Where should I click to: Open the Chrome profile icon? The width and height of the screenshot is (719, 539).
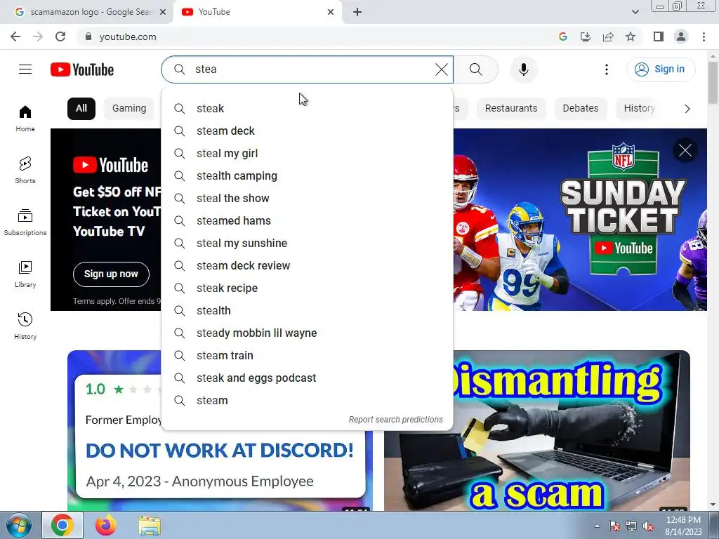[681, 36]
